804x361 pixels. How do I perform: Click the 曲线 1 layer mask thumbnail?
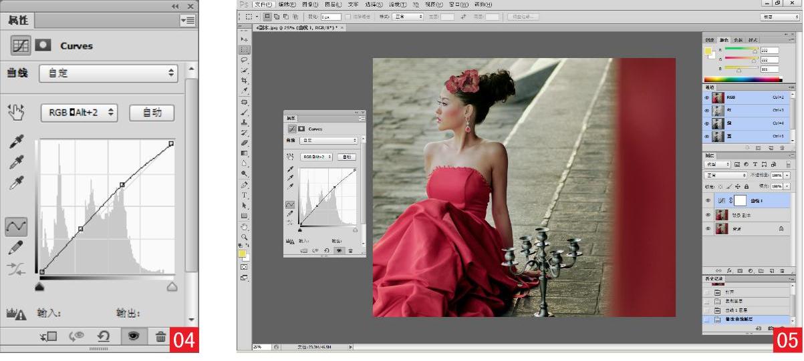point(740,200)
